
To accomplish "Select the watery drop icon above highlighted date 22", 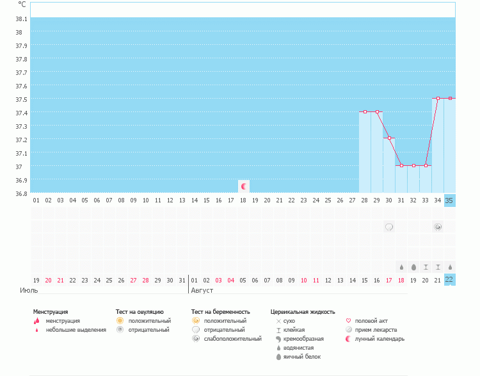I will click(450, 267).
